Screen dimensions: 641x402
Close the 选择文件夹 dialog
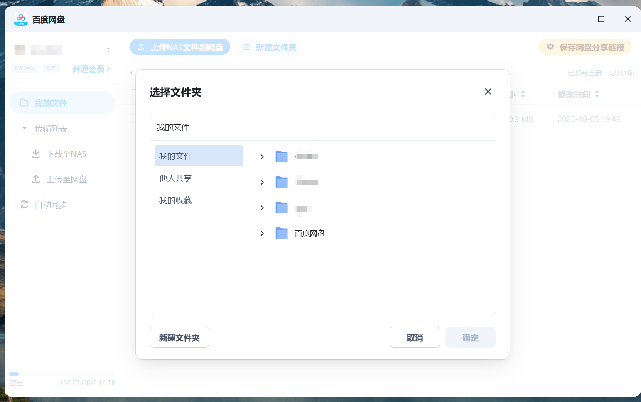pyautogui.click(x=488, y=92)
